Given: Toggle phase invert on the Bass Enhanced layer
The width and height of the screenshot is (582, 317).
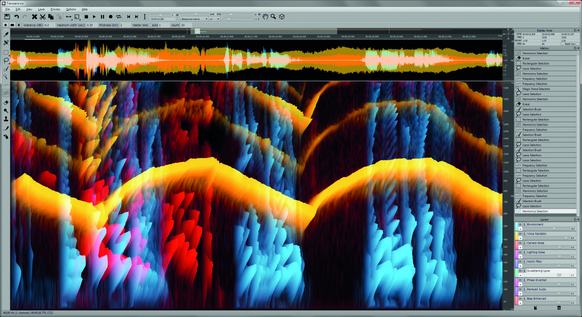Looking at the screenshot, I should tap(520, 303).
